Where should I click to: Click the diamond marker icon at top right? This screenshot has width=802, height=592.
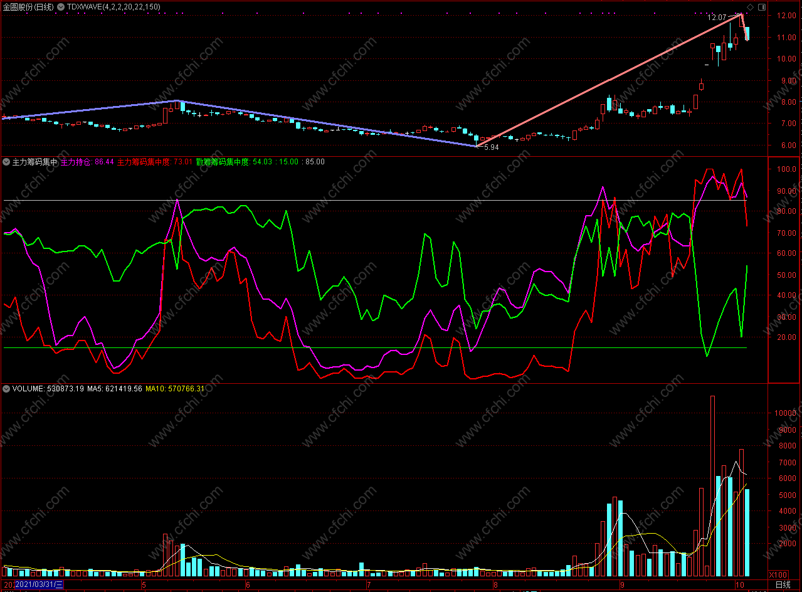pos(750,7)
